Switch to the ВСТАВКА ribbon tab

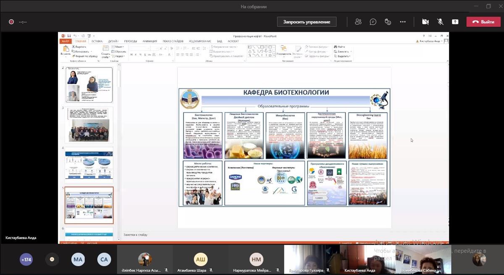pyautogui.click(x=97, y=41)
